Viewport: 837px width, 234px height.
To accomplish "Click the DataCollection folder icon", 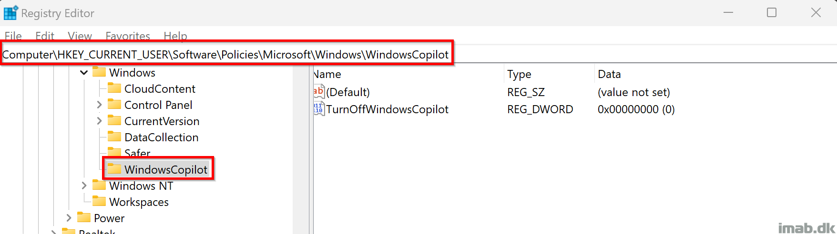I will [x=114, y=137].
